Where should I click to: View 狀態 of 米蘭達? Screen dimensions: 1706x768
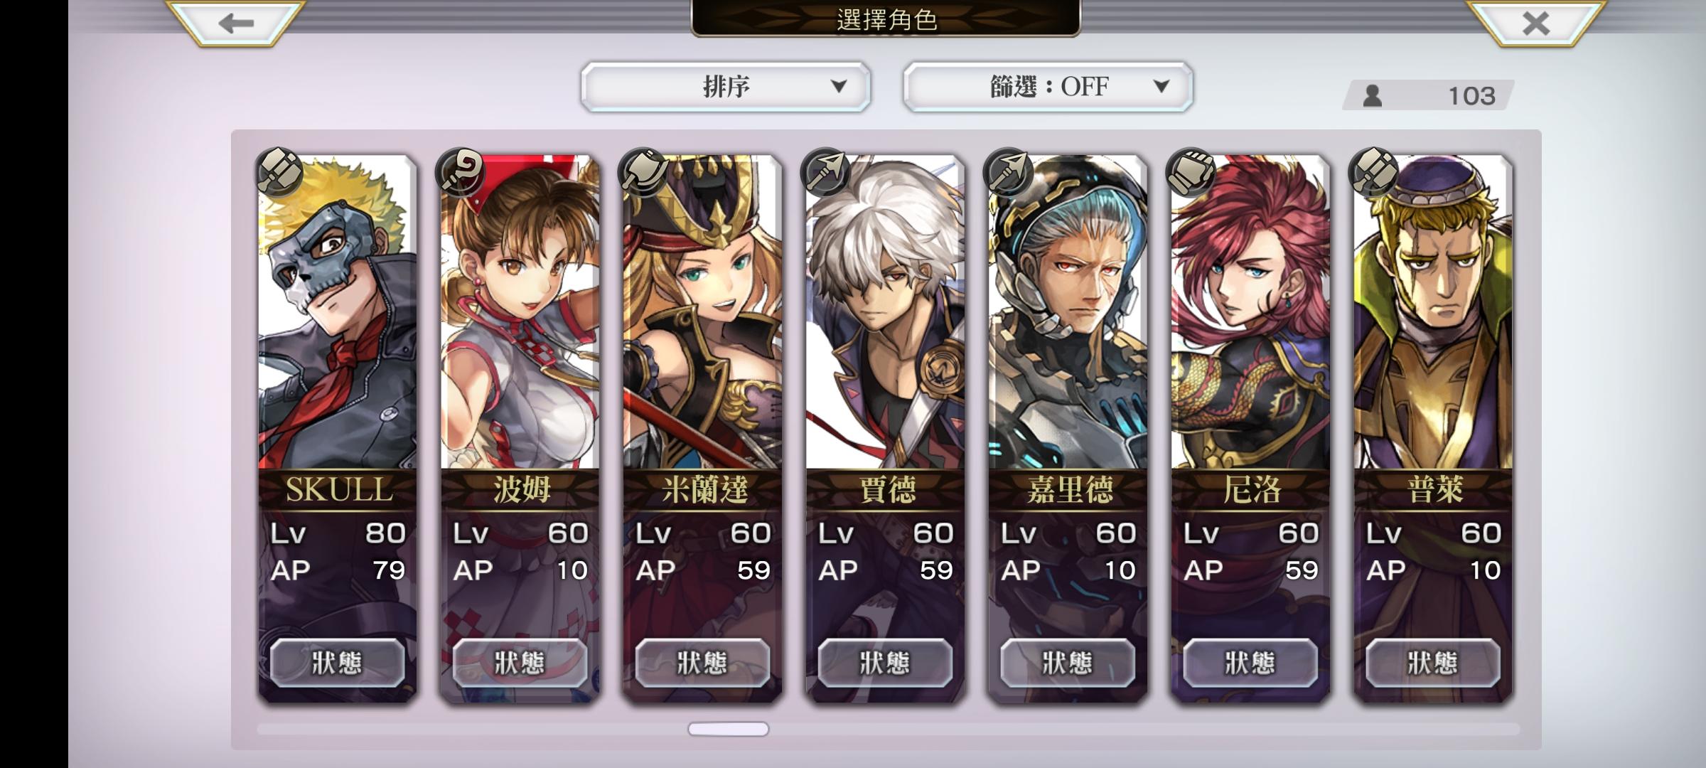pos(702,663)
